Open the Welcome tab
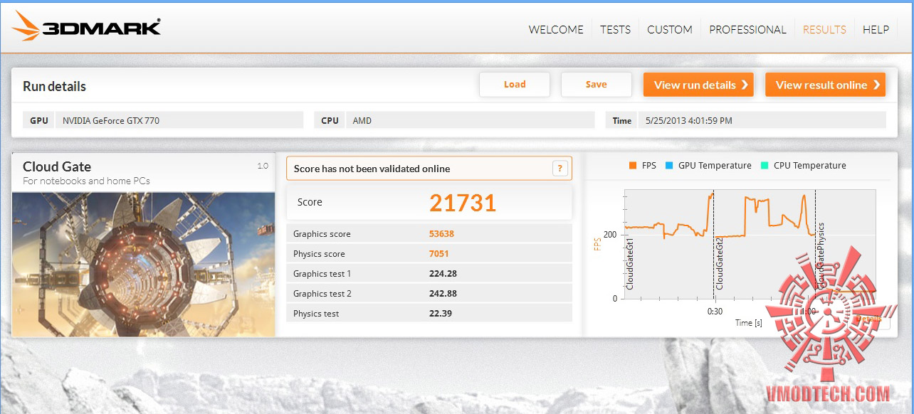Screen dimensions: 914x414 coord(556,30)
